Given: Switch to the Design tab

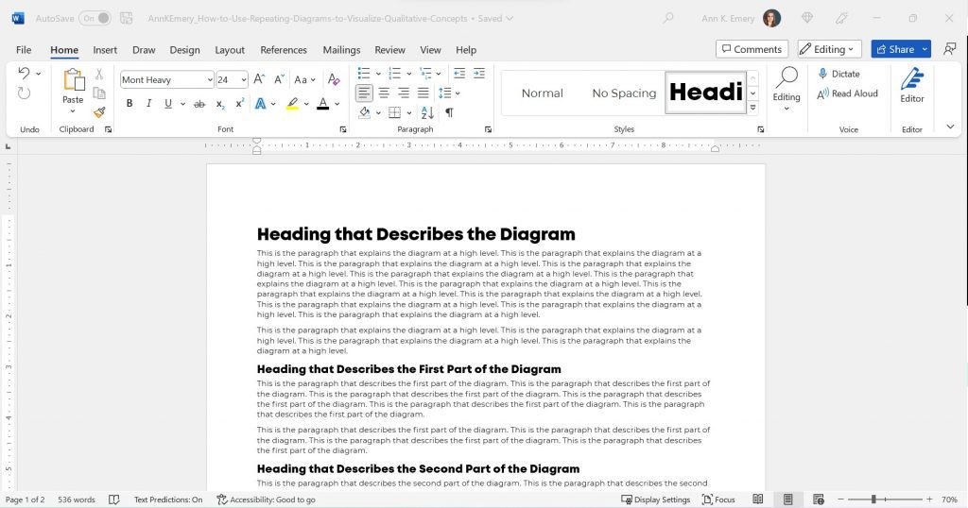Looking at the screenshot, I should pyautogui.click(x=184, y=50).
